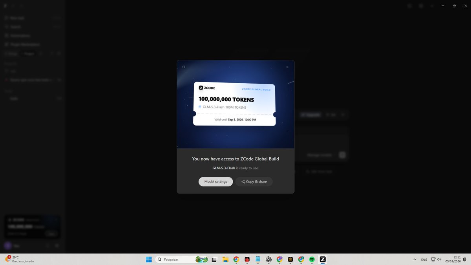
Task: Click the ZCODE logo on the token ticket
Action: click(207, 88)
